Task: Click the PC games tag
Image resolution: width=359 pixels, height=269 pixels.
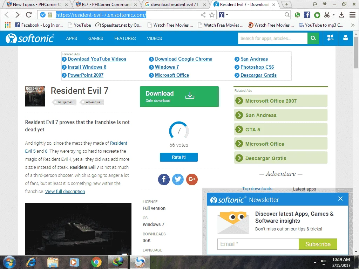Action: 65,102
